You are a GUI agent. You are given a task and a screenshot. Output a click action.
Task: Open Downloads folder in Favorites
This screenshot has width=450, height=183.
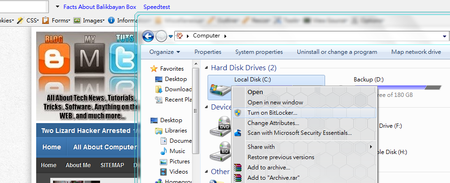[x=178, y=89]
